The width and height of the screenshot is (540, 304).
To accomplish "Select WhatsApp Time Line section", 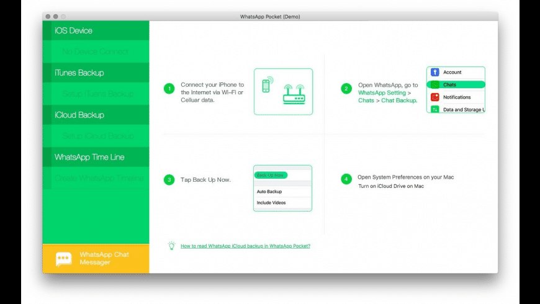I will click(x=96, y=157).
